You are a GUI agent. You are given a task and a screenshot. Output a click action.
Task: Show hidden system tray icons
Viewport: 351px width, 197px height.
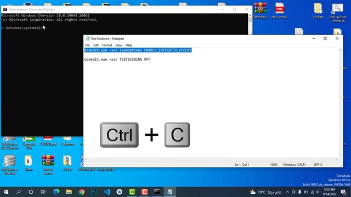point(287,192)
